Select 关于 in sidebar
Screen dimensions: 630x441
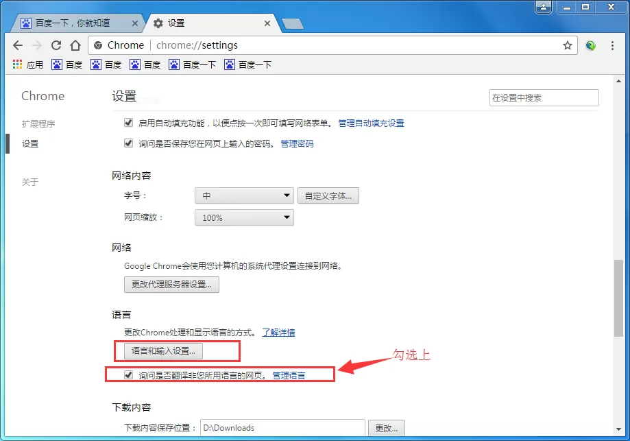click(x=30, y=182)
